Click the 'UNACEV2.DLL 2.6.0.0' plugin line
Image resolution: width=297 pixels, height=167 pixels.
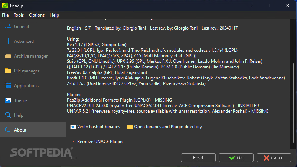[x=163, y=106]
